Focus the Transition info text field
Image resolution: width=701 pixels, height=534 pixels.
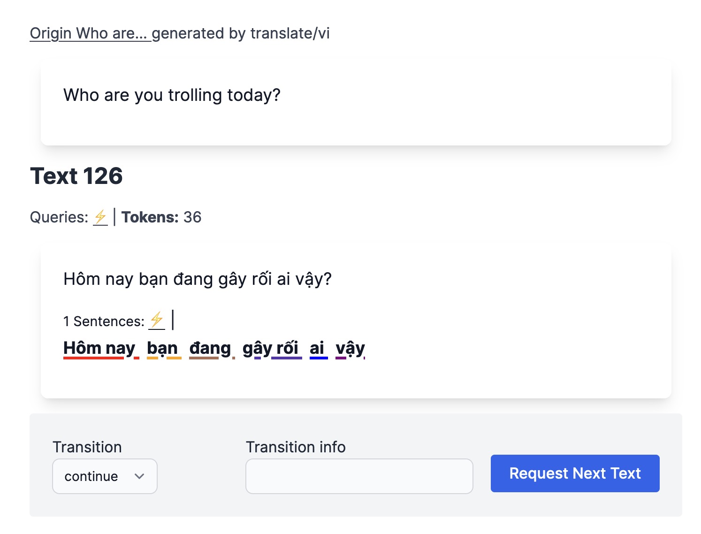(x=359, y=476)
